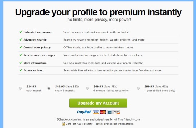Click the American Express card icon
Screen dimensions: 196x128
coord(110,112)
